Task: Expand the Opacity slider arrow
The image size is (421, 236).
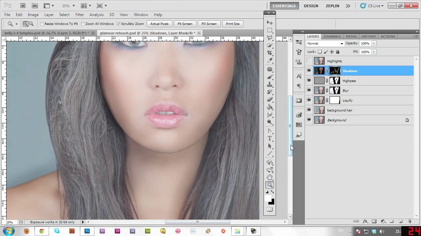Action: 374,44
